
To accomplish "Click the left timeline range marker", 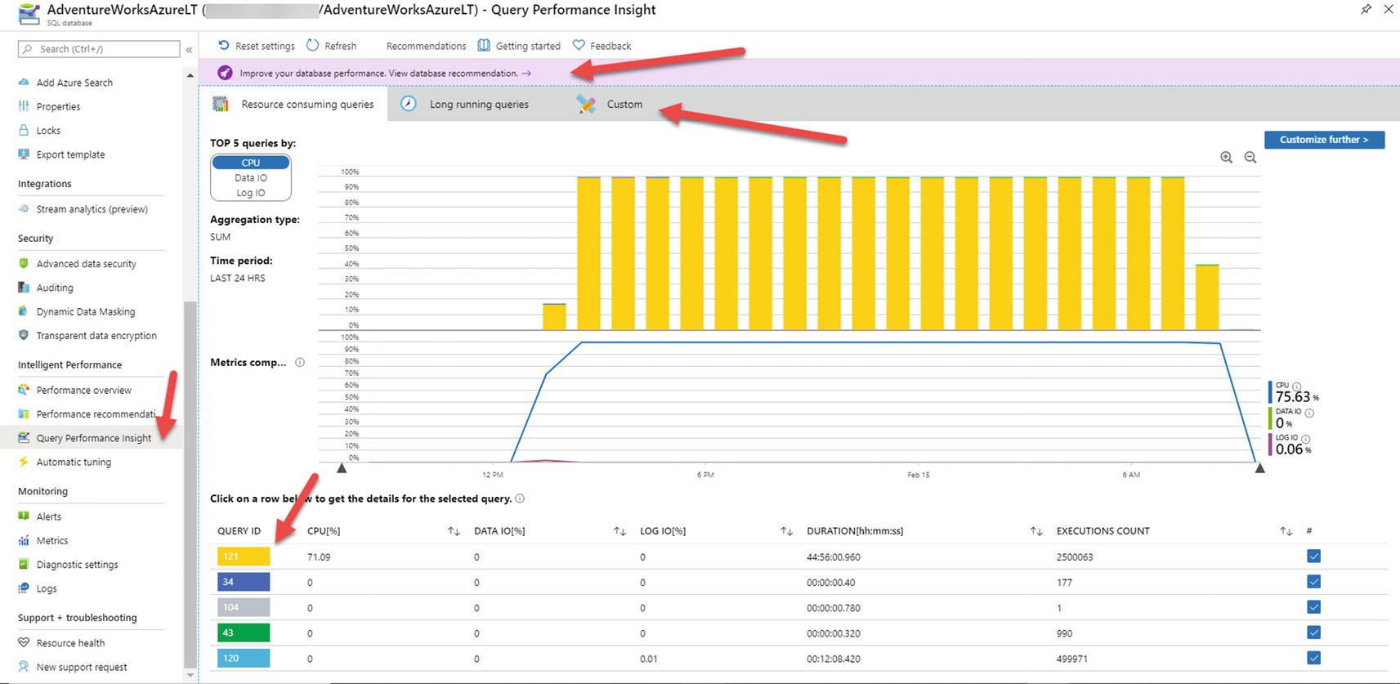I will (342, 468).
